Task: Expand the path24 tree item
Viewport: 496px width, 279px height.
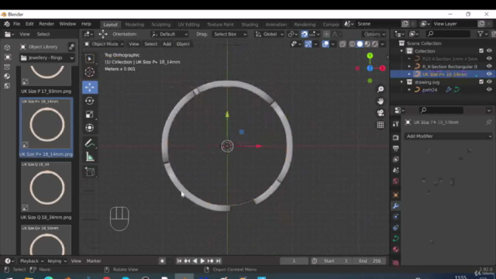Action: pyautogui.click(x=409, y=90)
